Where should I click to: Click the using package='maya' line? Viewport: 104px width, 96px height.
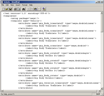25,18
